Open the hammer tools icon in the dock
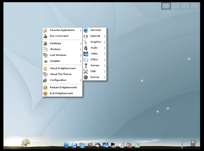The image size is (204, 151). pyautogui.click(x=129, y=145)
